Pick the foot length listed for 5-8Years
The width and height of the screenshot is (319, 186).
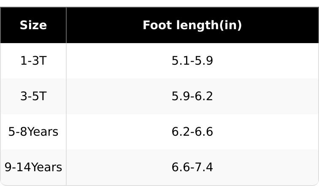tap(192, 131)
